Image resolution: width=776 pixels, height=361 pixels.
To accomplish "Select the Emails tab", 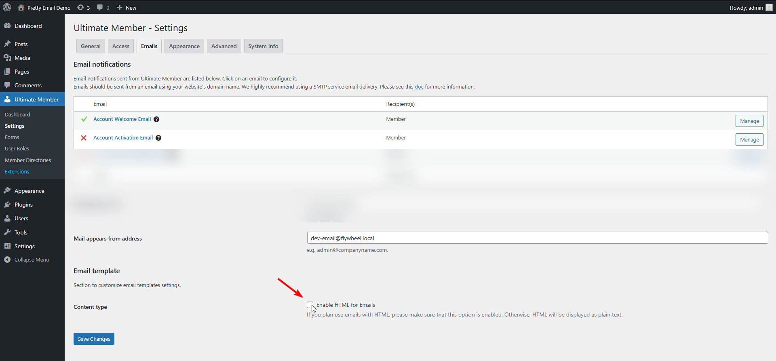I will coord(149,46).
